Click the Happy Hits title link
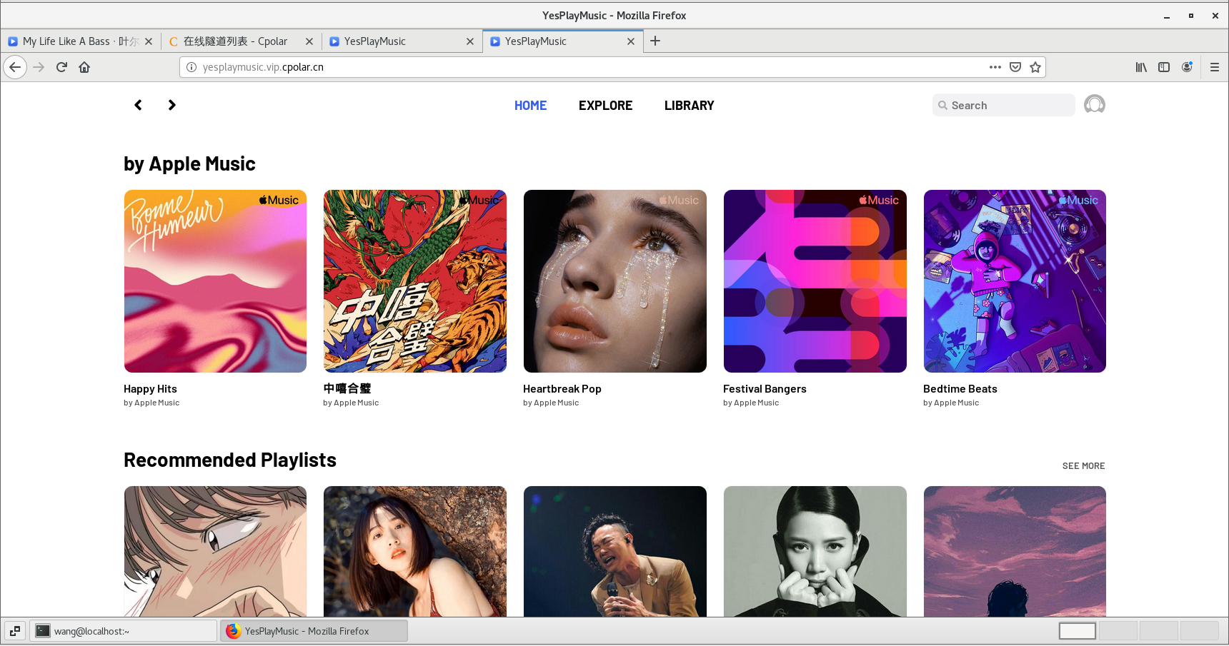 point(150,389)
